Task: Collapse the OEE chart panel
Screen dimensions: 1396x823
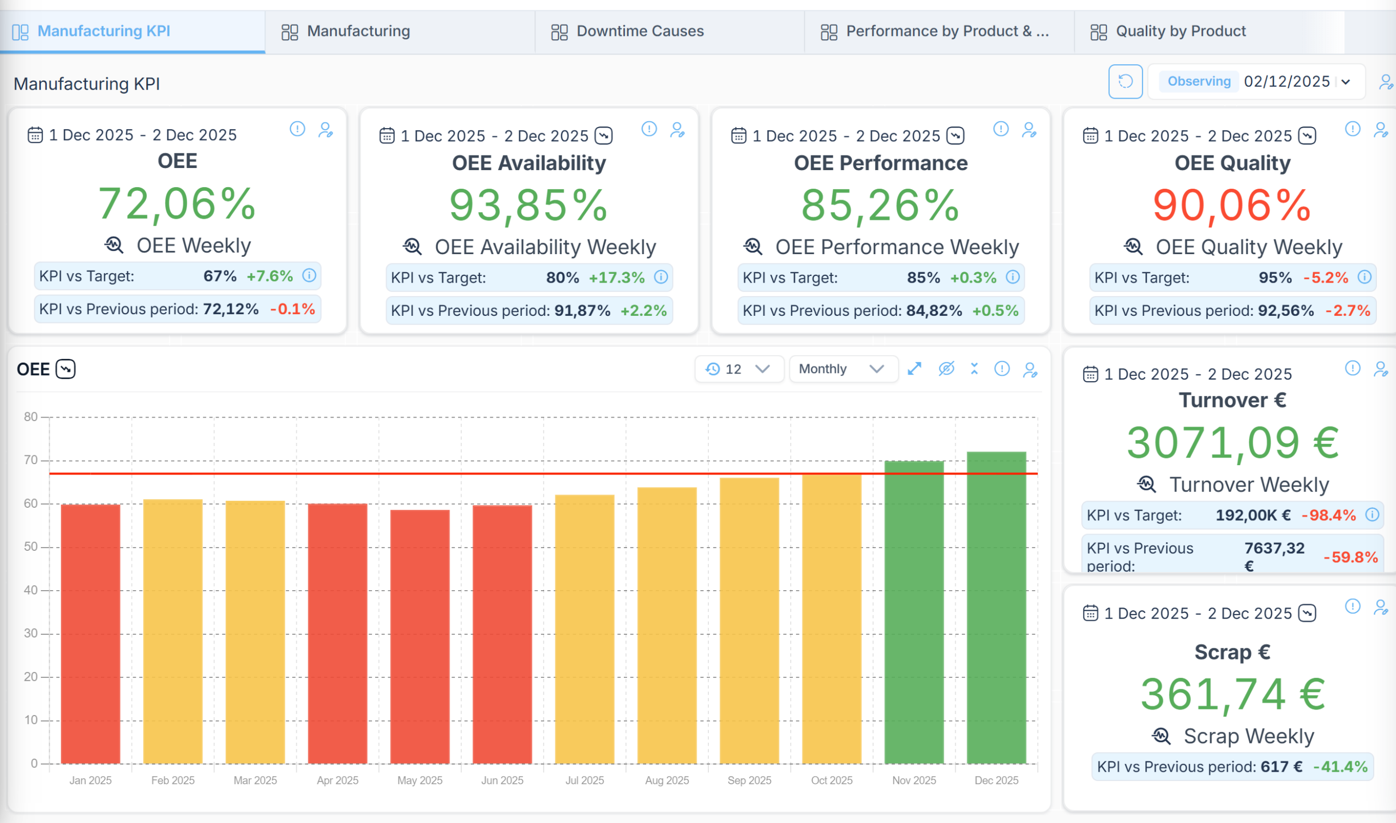Action: coord(974,369)
